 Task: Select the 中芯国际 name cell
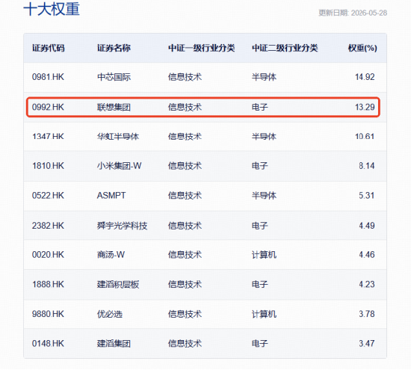114,77
